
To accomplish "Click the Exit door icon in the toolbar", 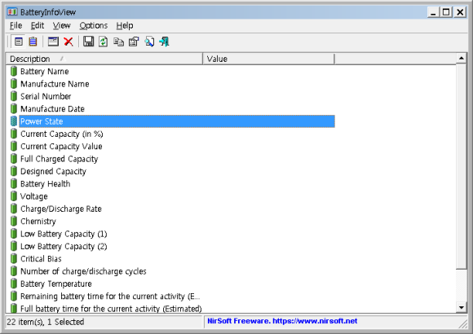I will [x=165, y=42].
